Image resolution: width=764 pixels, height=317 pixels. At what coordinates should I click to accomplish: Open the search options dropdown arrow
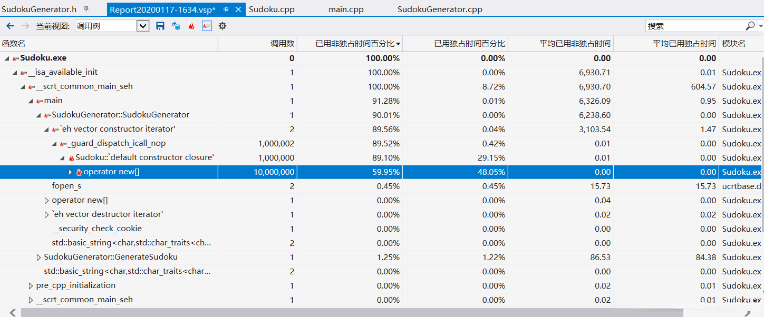761,26
